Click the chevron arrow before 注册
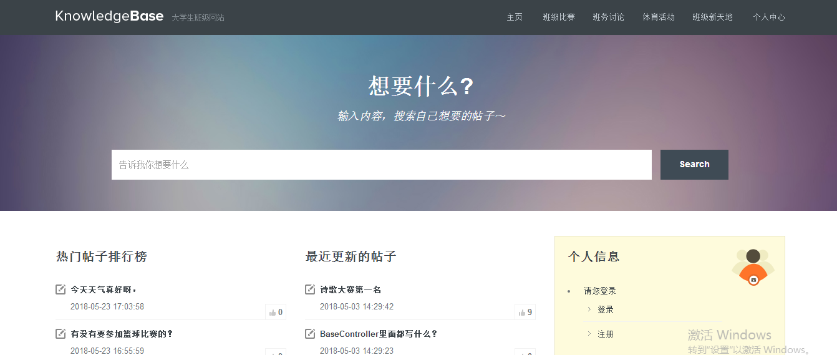Screen dimensions: 837x355 click(589, 334)
